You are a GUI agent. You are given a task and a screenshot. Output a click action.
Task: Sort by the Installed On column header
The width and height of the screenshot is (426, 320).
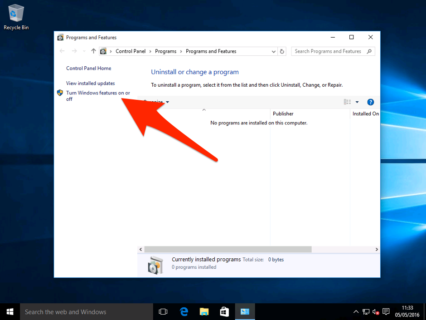pos(365,114)
